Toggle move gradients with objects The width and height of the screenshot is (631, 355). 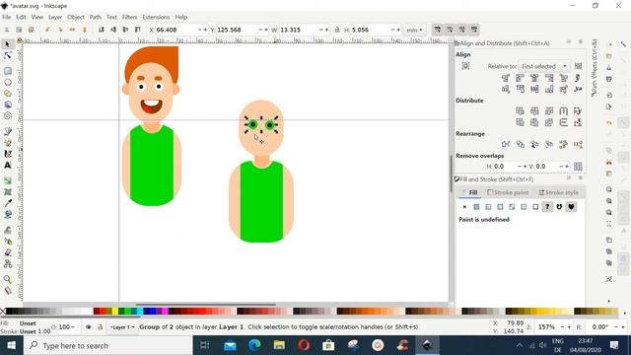click(x=462, y=30)
